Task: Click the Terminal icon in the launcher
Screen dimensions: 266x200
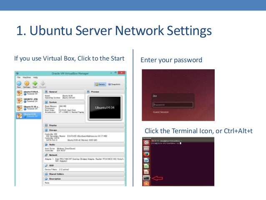Action: coord(146,178)
